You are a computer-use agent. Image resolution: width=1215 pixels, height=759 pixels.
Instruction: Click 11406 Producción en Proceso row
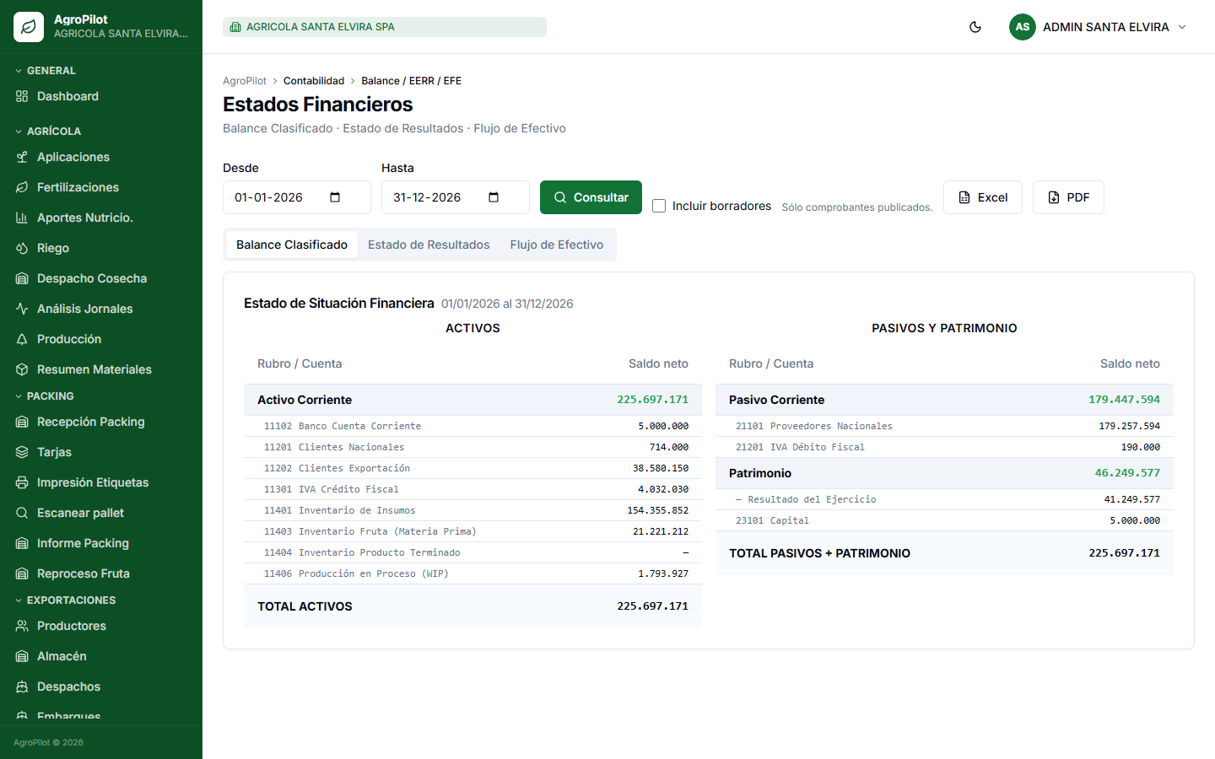coord(472,573)
